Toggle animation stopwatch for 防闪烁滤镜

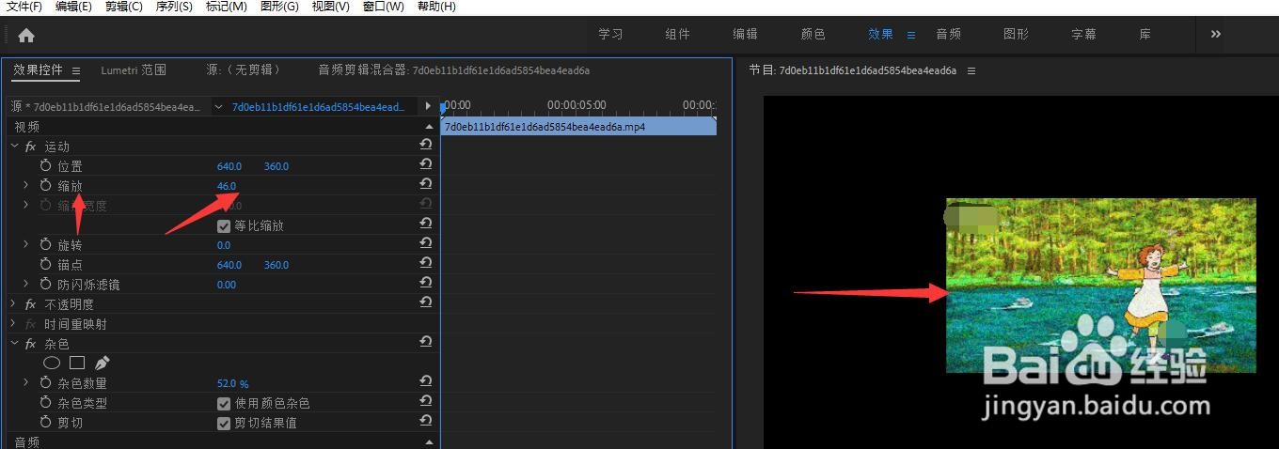pyautogui.click(x=45, y=284)
